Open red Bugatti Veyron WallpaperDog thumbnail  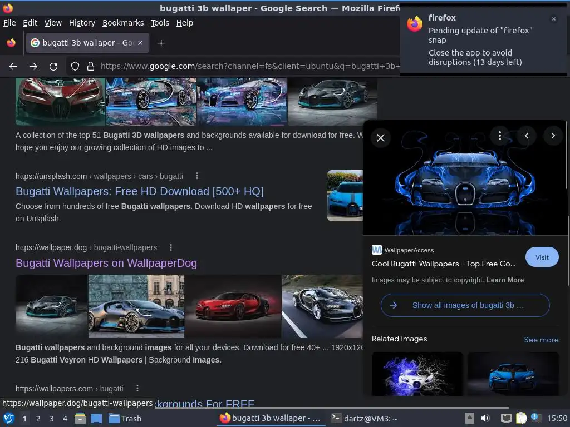coord(233,306)
